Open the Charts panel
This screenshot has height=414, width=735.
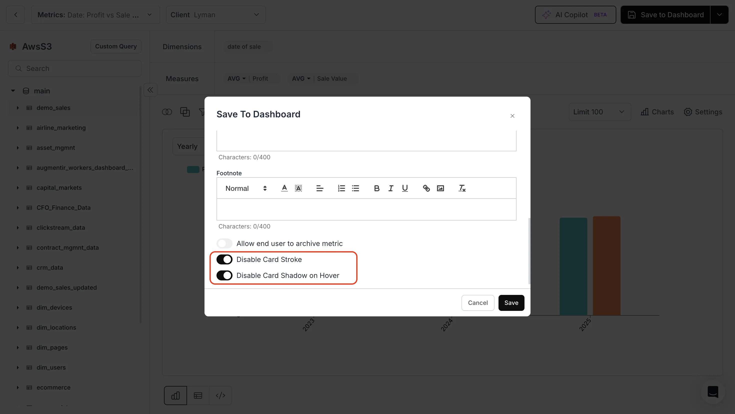657,112
